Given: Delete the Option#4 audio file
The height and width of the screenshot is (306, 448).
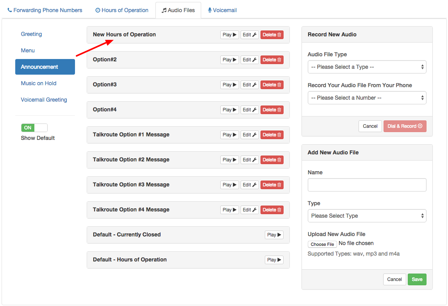Looking at the screenshot, I should (272, 109).
